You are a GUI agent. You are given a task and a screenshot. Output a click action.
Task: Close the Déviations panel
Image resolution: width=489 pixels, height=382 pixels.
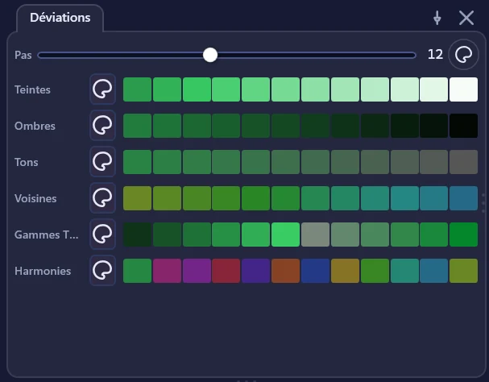tap(466, 18)
